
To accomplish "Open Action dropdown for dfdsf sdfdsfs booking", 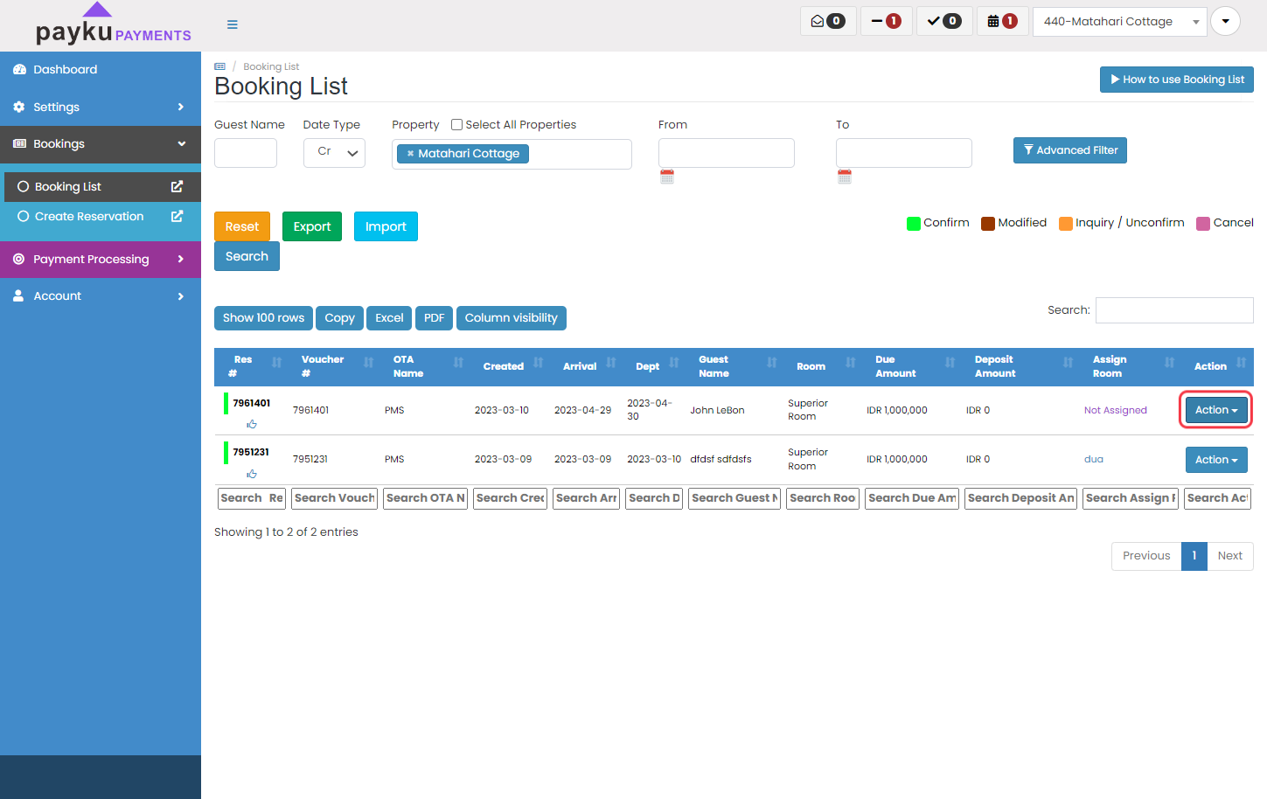I will (x=1216, y=460).
